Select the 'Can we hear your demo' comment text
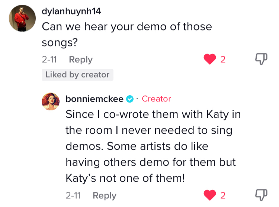279x207 pixels. point(127,35)
